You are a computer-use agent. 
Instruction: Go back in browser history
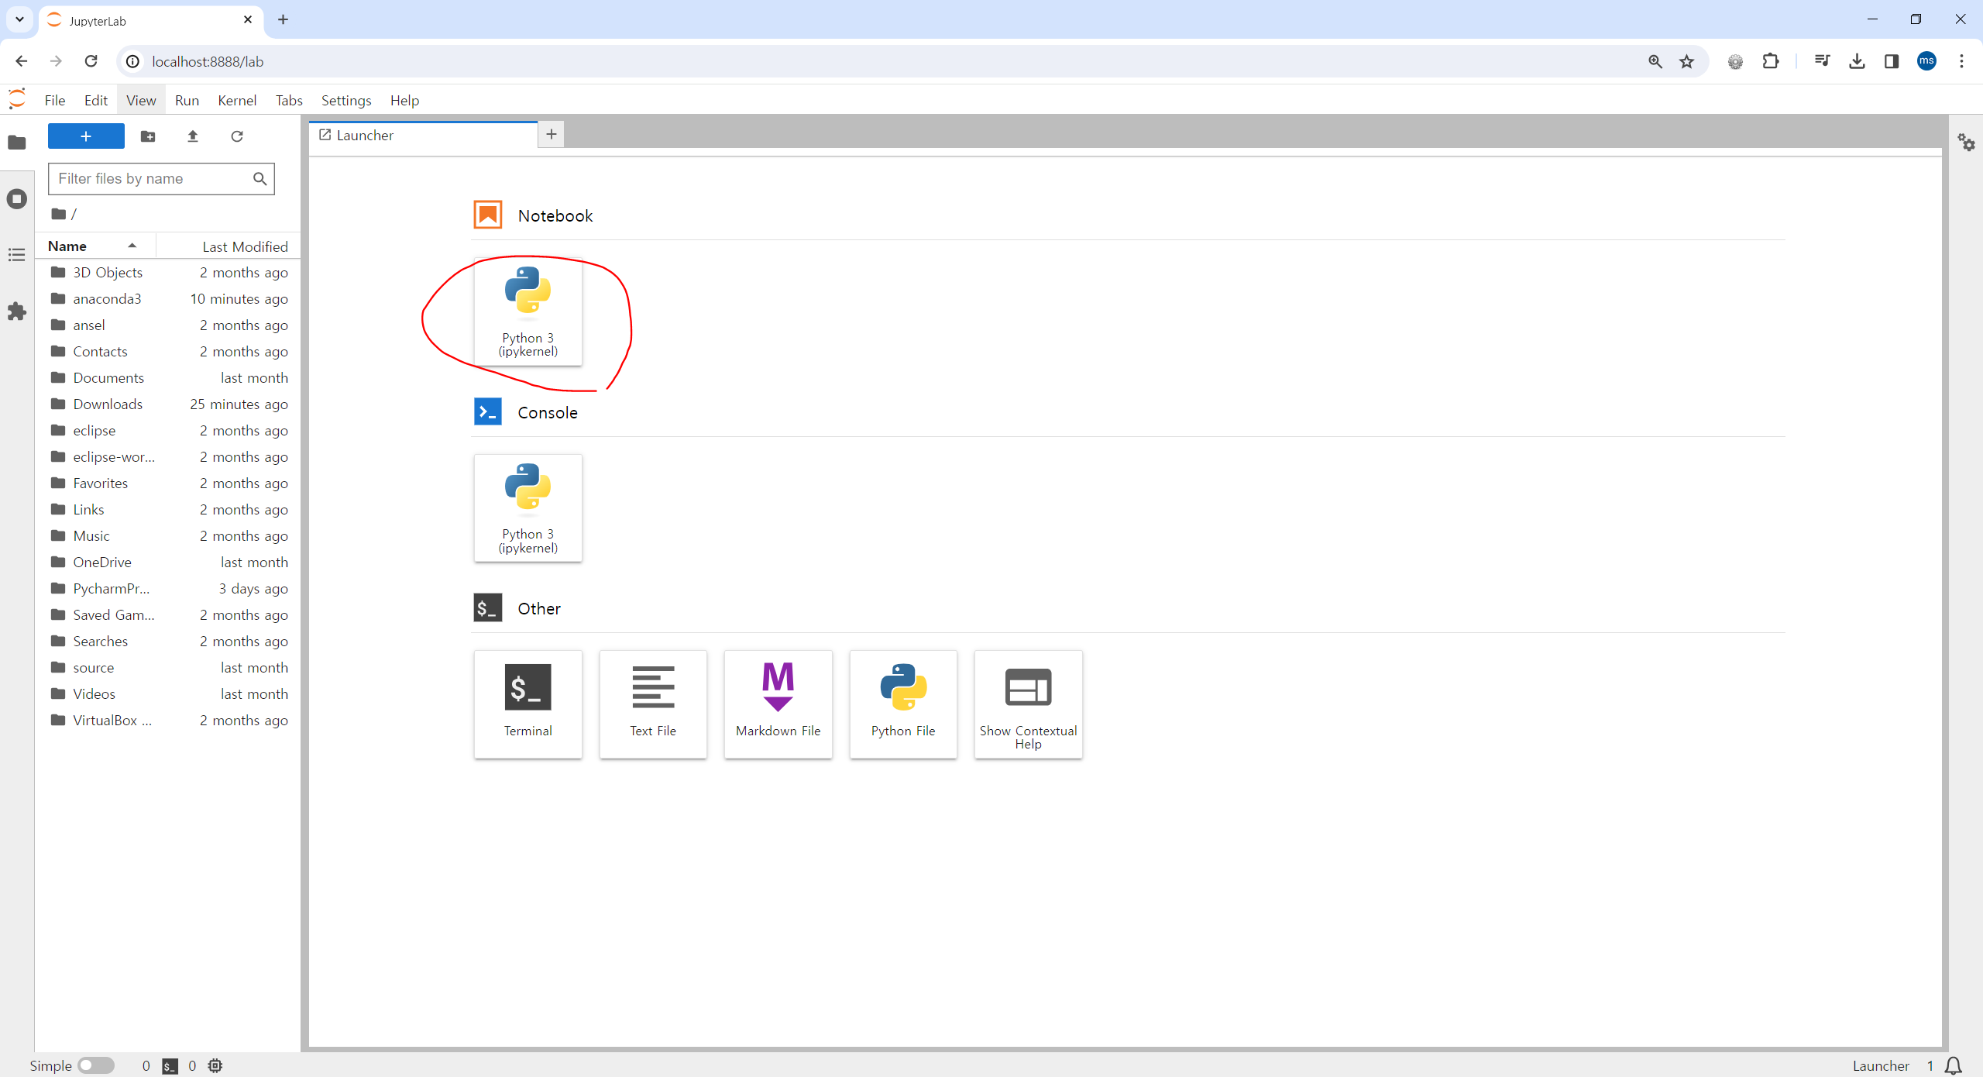21,61
